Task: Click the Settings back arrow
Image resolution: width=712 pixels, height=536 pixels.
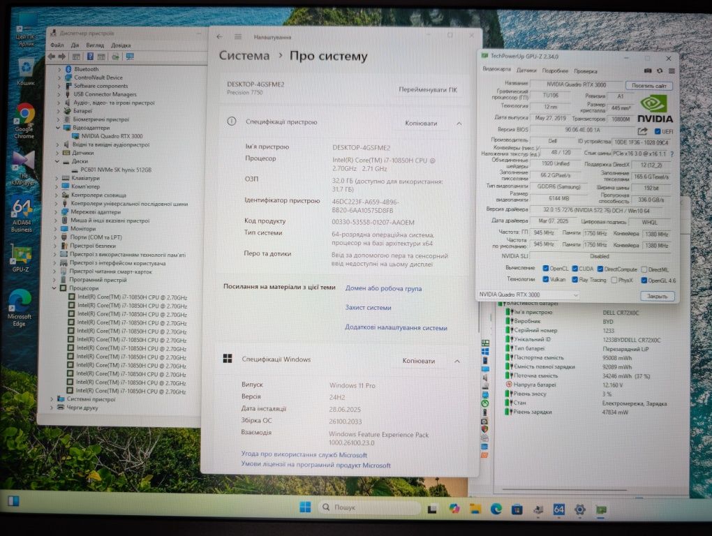Action: tap(220, 37)
